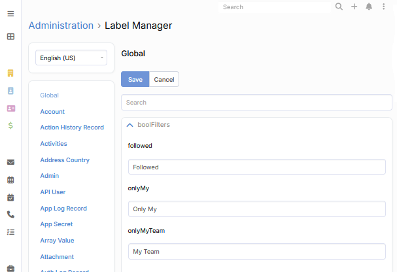Go to Administration breadcrumb link
The image size is (397, 272).
61,25
